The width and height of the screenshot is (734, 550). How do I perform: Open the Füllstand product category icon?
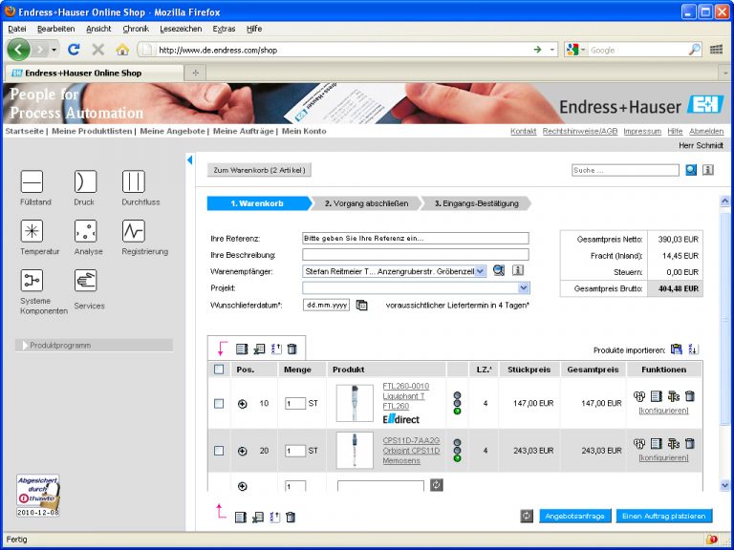coord(32,181)
